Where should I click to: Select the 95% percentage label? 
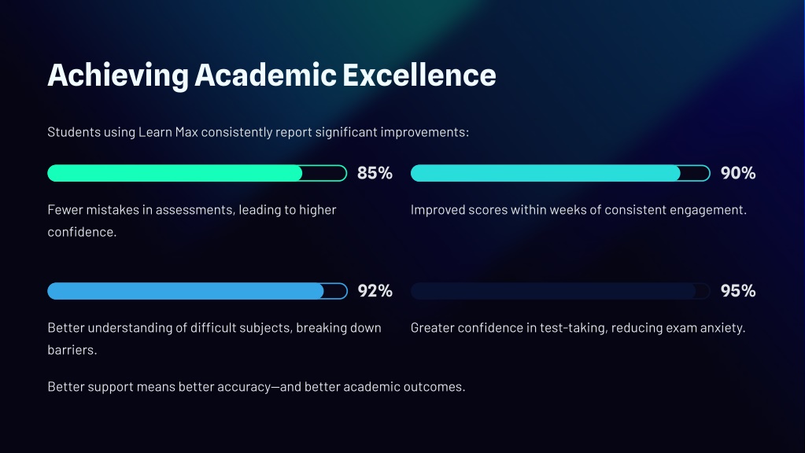(x=738, y=291)
